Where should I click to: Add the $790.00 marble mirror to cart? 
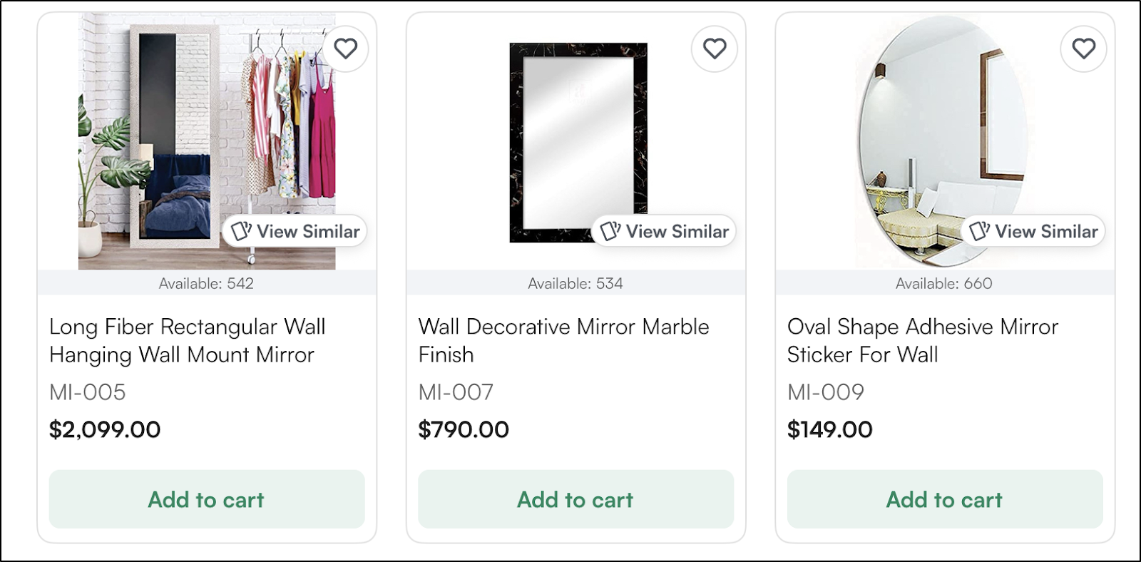point(575,499)
